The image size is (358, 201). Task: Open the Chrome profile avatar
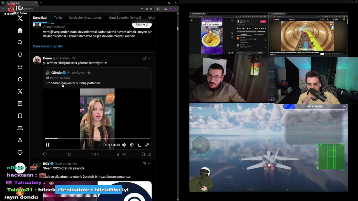171,9
